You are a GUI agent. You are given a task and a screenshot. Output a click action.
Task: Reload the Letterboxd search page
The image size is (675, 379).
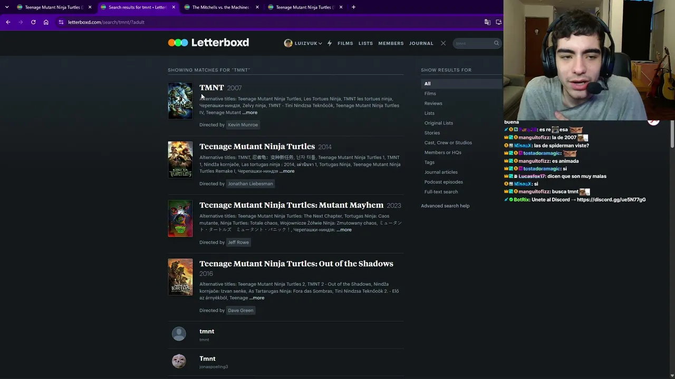pyautogui.click(x=33, y=22)
